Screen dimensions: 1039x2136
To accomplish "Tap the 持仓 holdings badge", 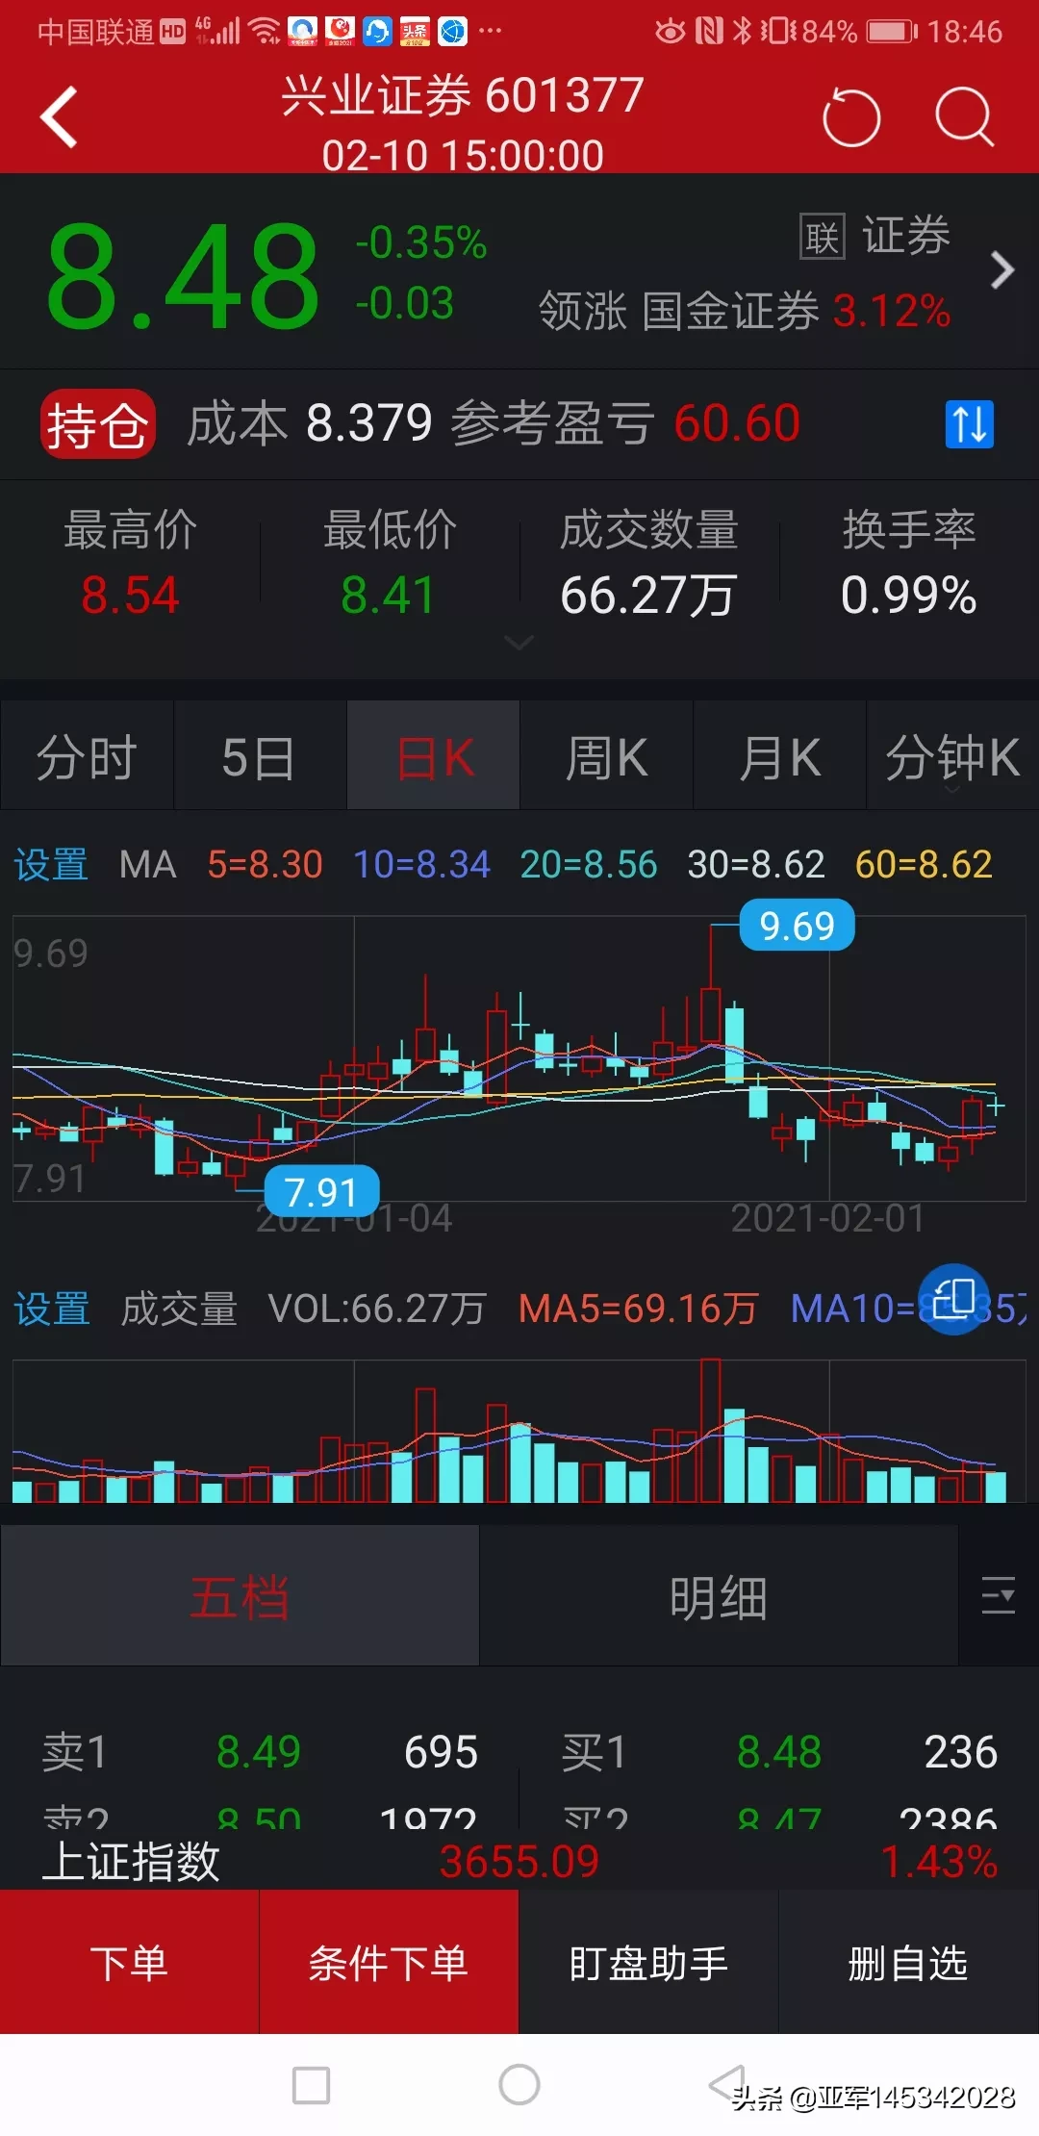I will pos(98,423).
